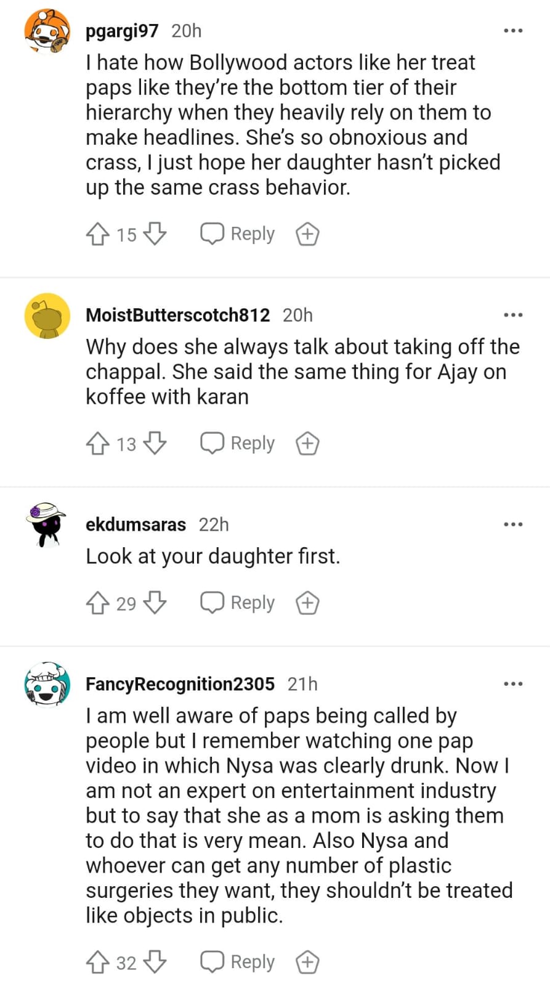Open more options for pgargi97's comment
The image size is (550, 986).
tap(513, 31)
